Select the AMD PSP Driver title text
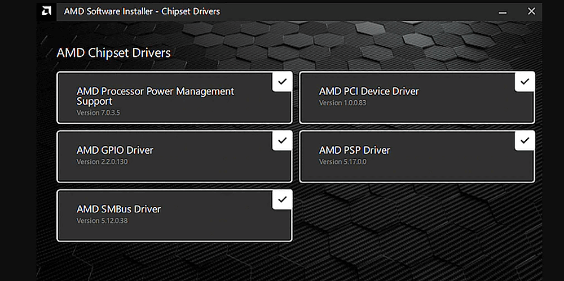Screen dimensions: 564x281 click(x=354, y=150)
